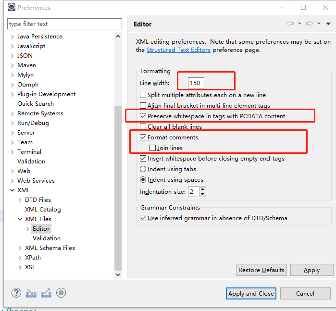Increase indentation size with the up spinner
Image resolution: width=336 pixels, height=311 pixels.
click(x=203, y=189)
